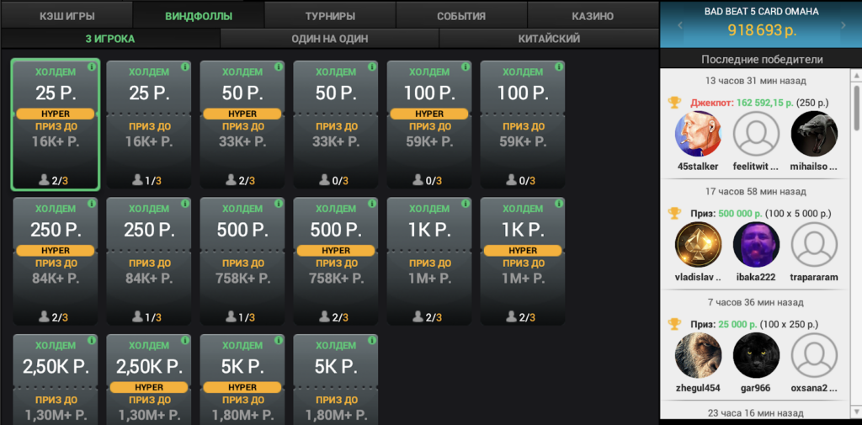
Task: Show previous jackpot with left banner arrow
Action: 680,27
